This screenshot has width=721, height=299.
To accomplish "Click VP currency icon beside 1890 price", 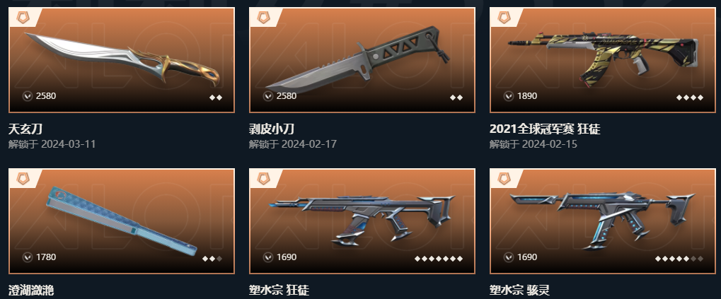I will tap(509, 96).
